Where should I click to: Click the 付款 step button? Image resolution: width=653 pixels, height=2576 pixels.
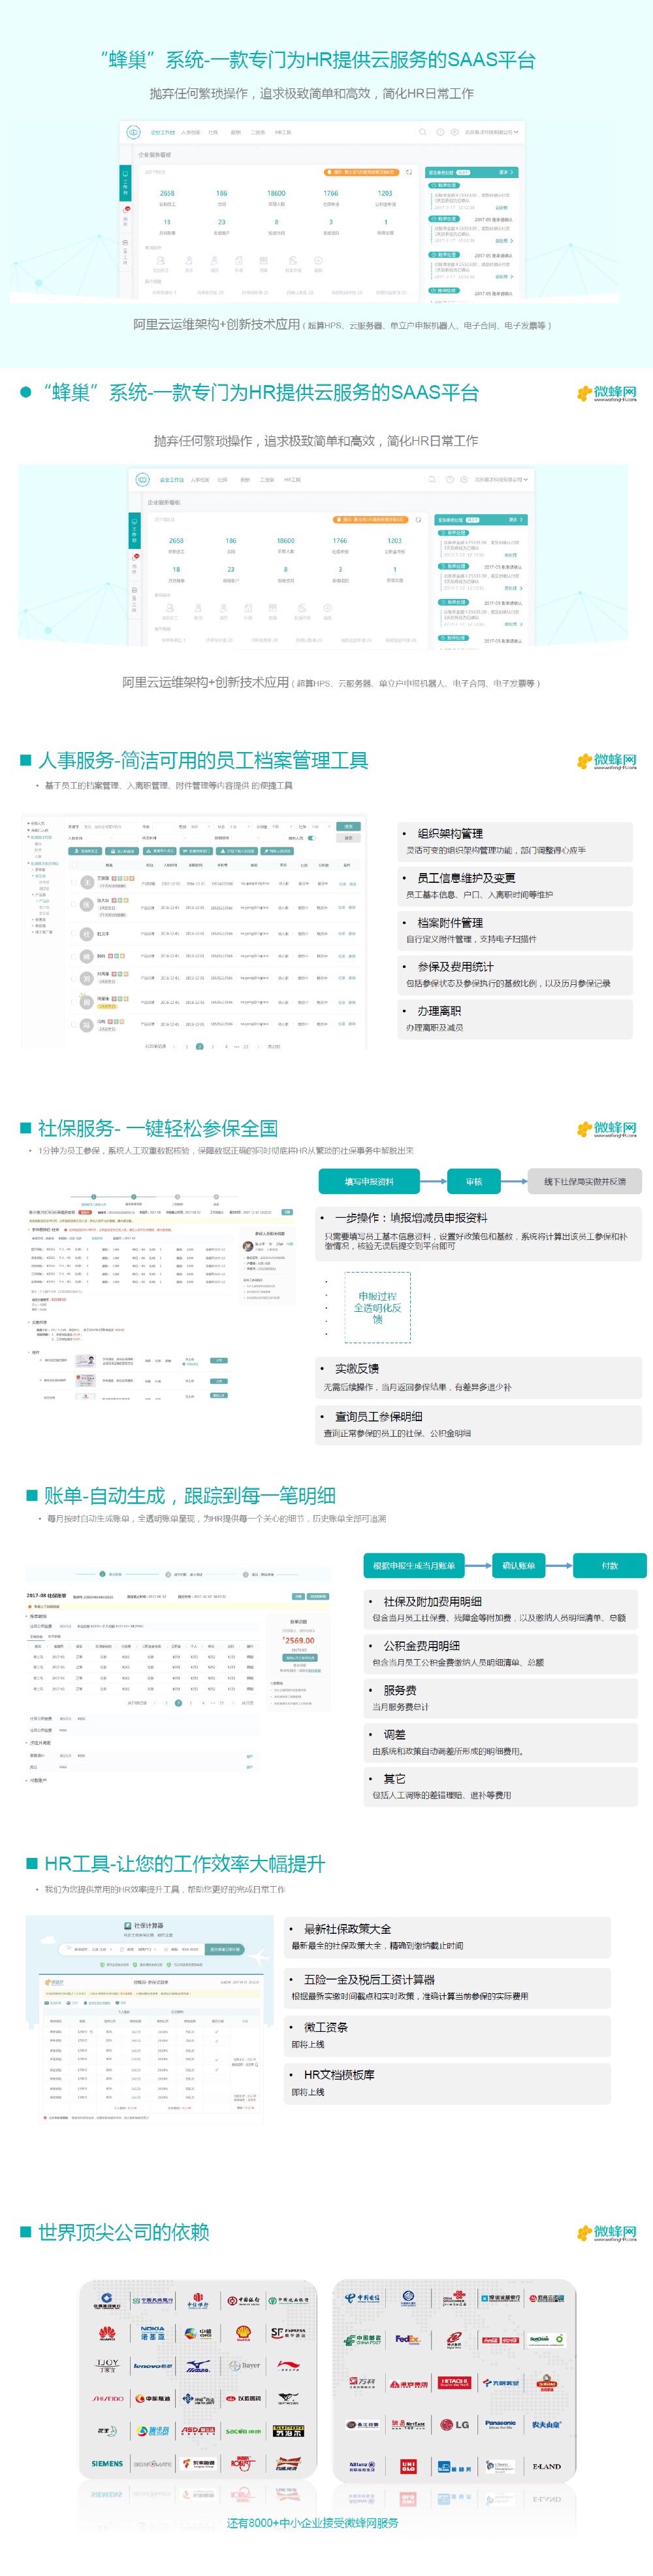(609, 1566)
